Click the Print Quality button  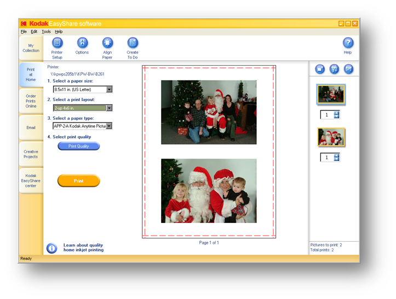coord(79,146)
